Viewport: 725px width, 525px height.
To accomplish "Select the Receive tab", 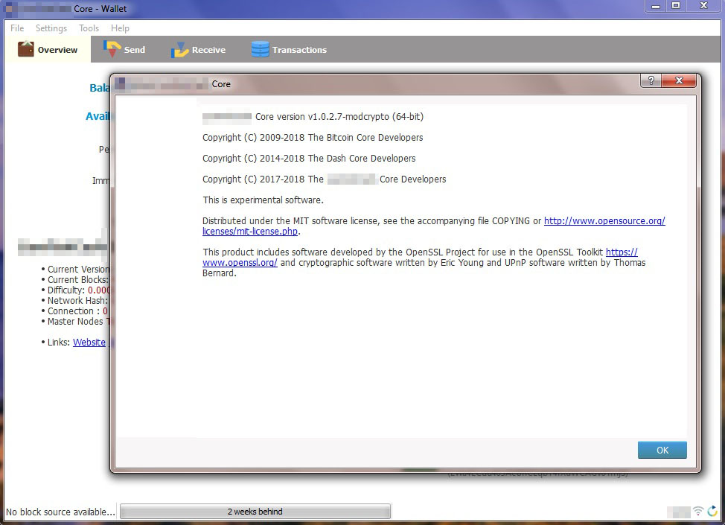I will (x=198, y=49).
